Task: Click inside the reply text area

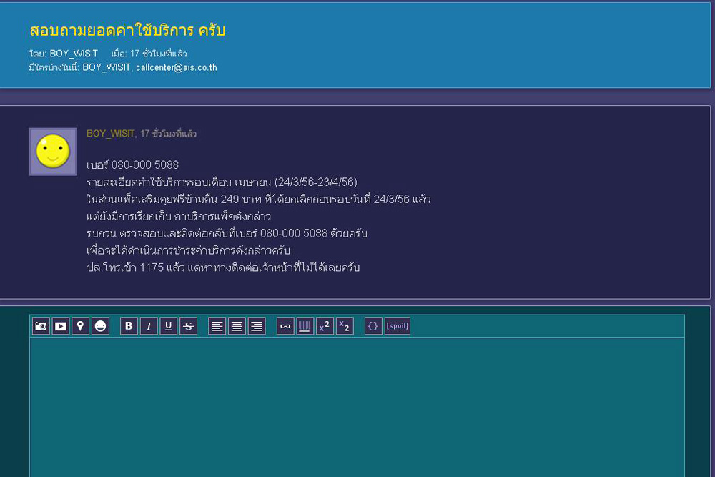Action: point(357,407)
